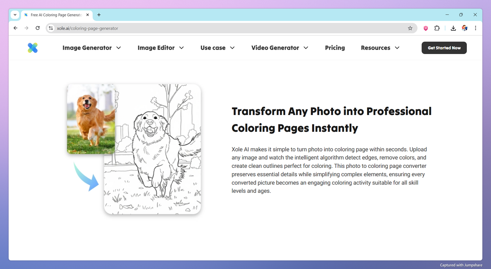Open the uBlock Origin extension icon
The image size is (491, 269).
click(x=425, y=28)
